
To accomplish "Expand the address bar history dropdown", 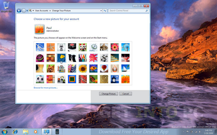I will (x=101, y=11).
